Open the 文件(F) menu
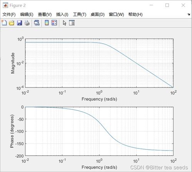 [x=9, y=14]
